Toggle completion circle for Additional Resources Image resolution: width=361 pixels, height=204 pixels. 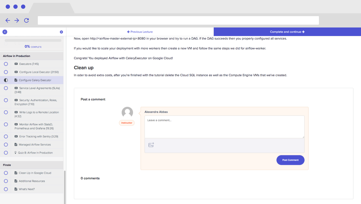click(6, 181)
